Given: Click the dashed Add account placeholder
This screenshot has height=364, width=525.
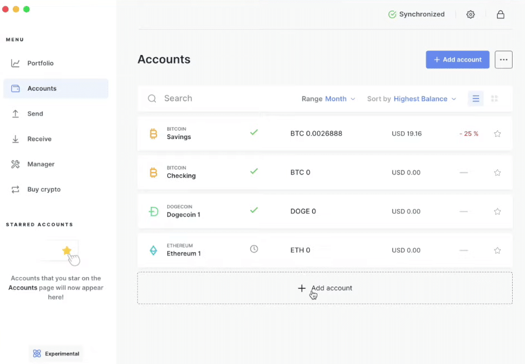Looking at the screenshot, I should point(325,288).
